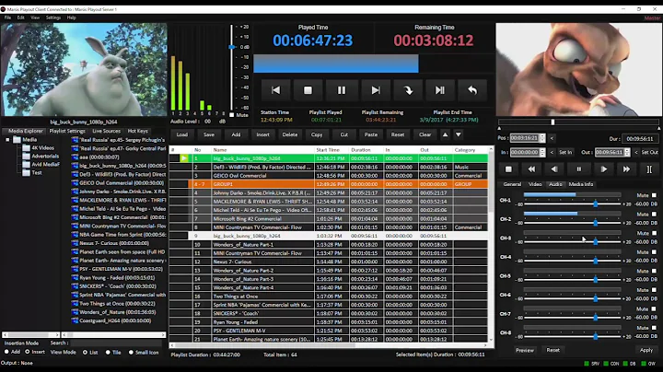Mute audio channel CH-2
The width and height of the screenshot is (663, 372).
point(654,215)
